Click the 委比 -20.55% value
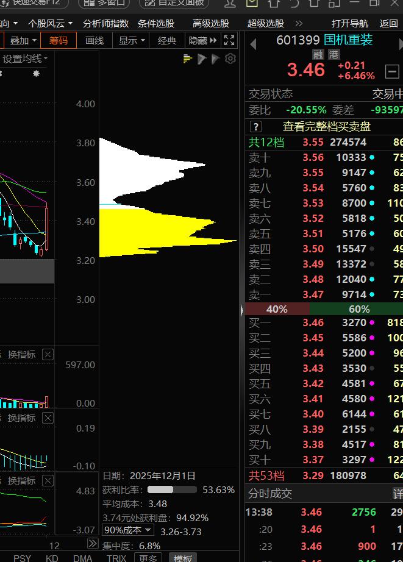The height and width of the screenshot is (562, 403). [x=306, y=110]
